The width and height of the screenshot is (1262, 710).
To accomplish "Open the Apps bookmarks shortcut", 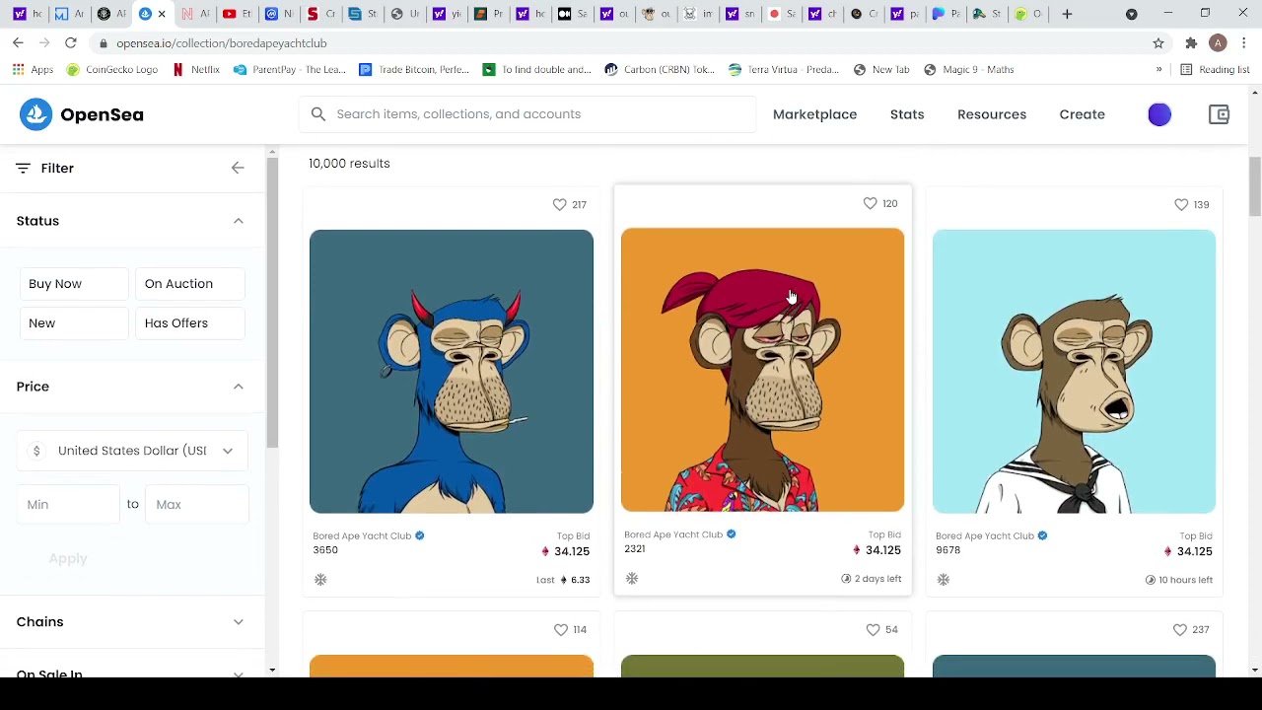I will pos(34,70).
